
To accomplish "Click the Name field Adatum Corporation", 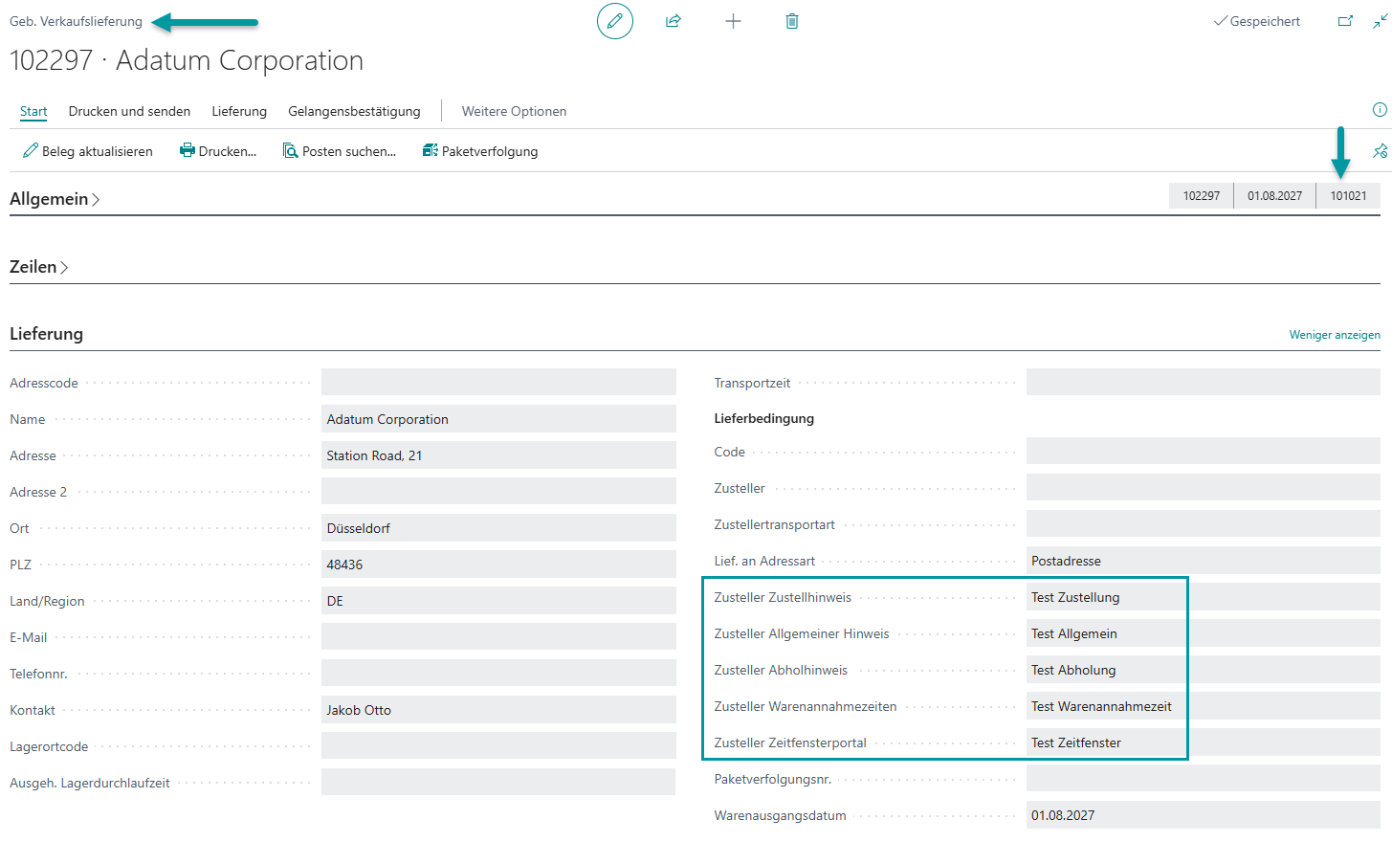I will (498, 419).
